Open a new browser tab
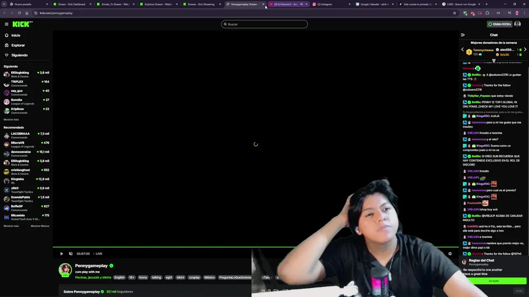Image resolution: width=529 pixels, height=297 pixels. pos(486,4)
